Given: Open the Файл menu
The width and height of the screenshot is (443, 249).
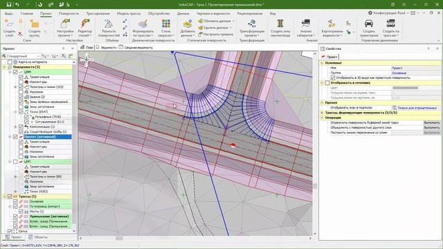Looking at the screenshot, I should (x=9, y=13).
